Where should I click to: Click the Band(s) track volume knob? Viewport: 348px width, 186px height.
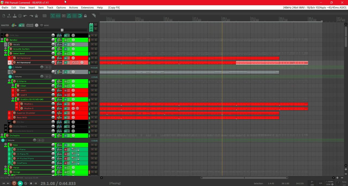[x=53, y=40]
